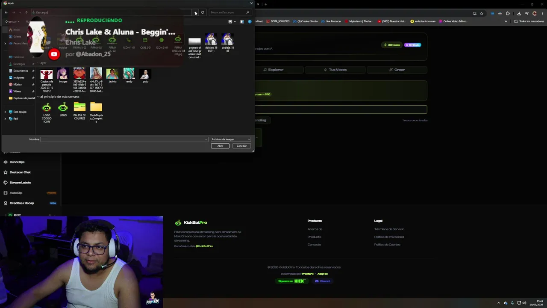This screenshot has width=547, height=308.
Task: Select the Captura de pantalla 2026-03-19 file
Action: click(x=47, y=80)
